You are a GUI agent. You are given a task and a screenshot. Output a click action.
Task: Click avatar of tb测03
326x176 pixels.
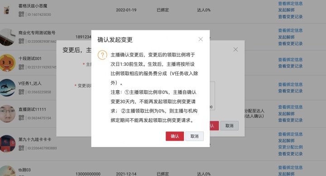(8, 171)
